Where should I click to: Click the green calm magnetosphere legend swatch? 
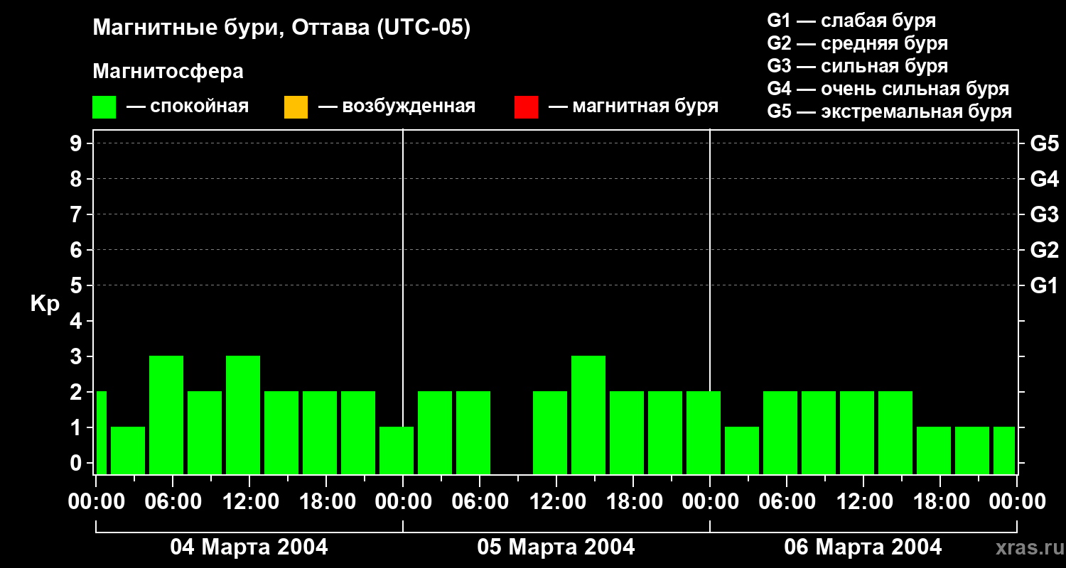tap(104, 107)
